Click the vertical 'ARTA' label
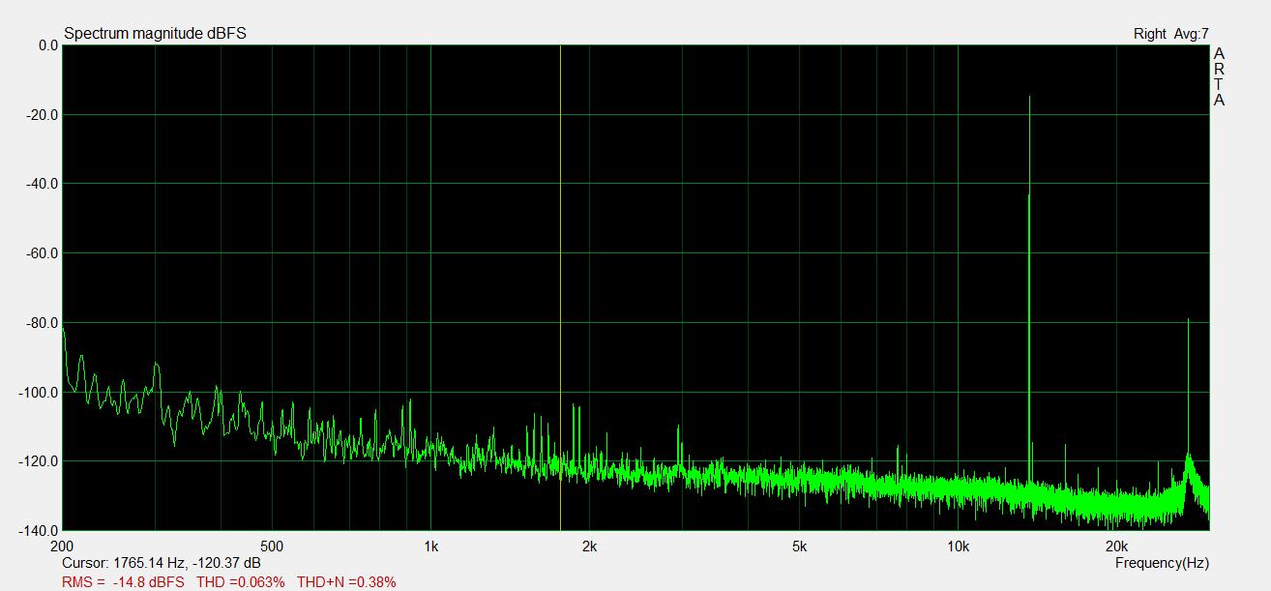The height and width of the screenshot is (591, 1271). (x=1219, y=76)
